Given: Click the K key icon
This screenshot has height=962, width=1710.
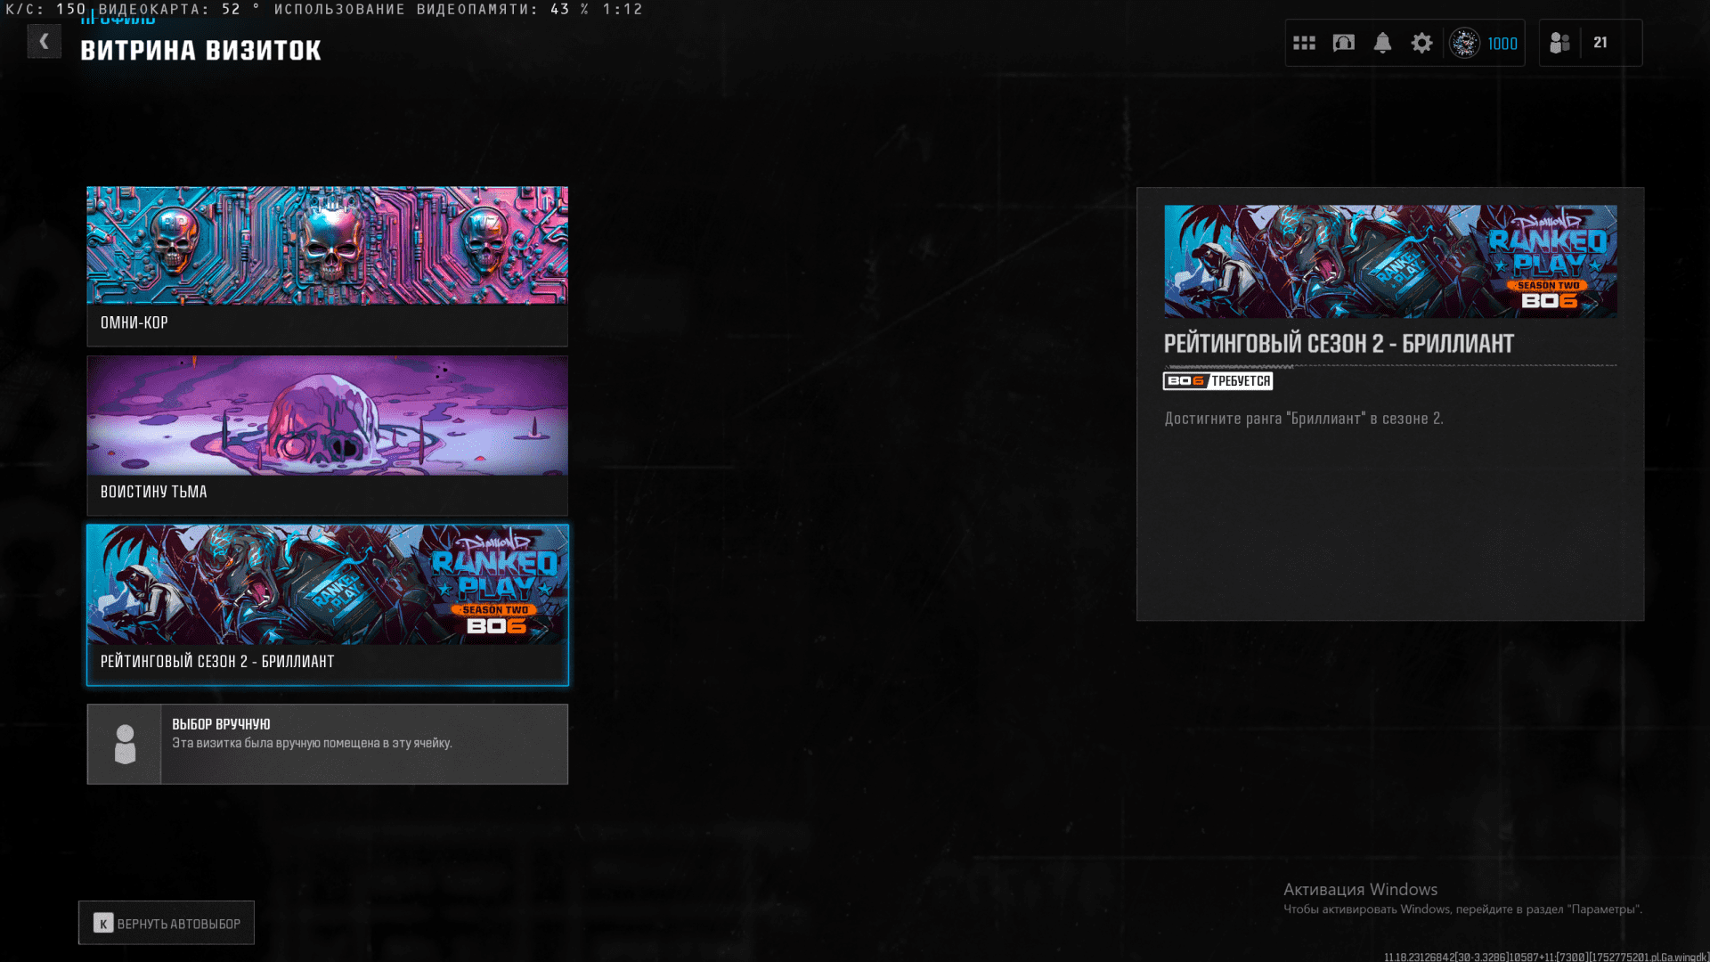Looking at the screenshot, I should pyautogui.click(x=103, y=924).
